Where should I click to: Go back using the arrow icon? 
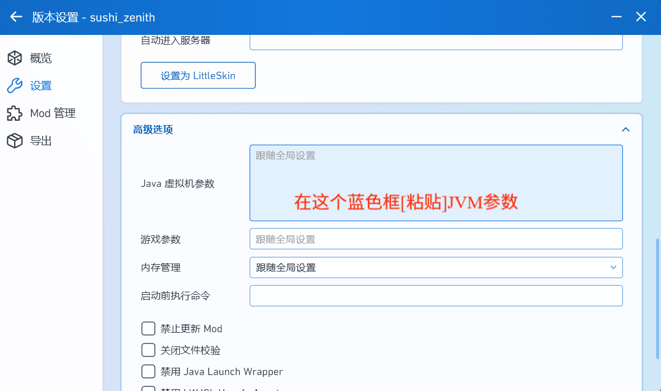point(16,17)
